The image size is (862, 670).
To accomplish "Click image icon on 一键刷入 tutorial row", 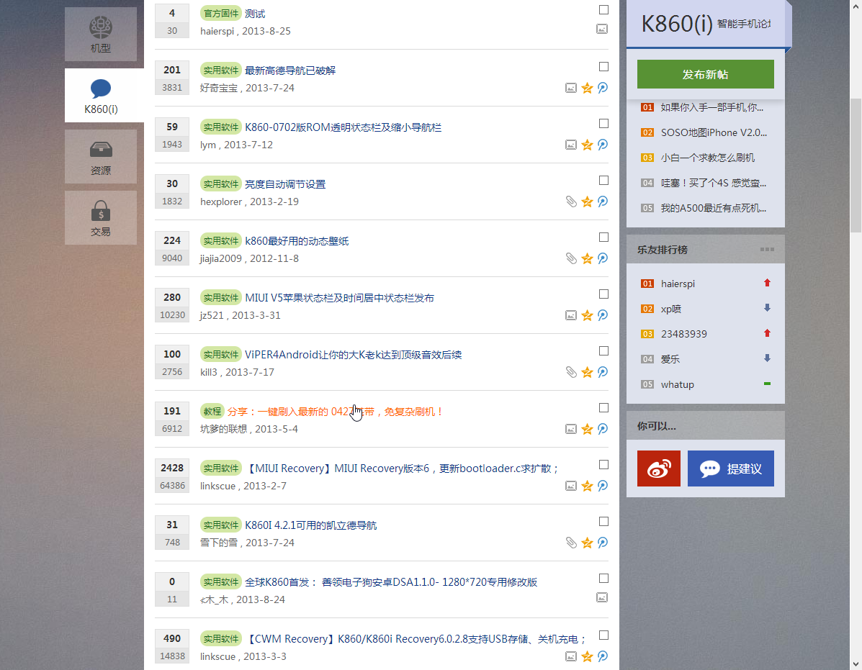I will click(x=571, y=429).
